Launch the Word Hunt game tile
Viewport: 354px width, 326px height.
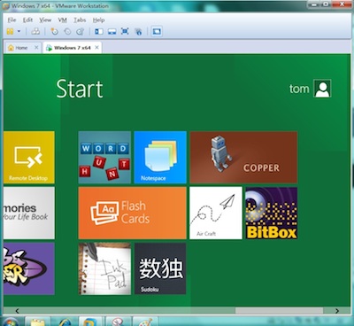coord(104,157)
